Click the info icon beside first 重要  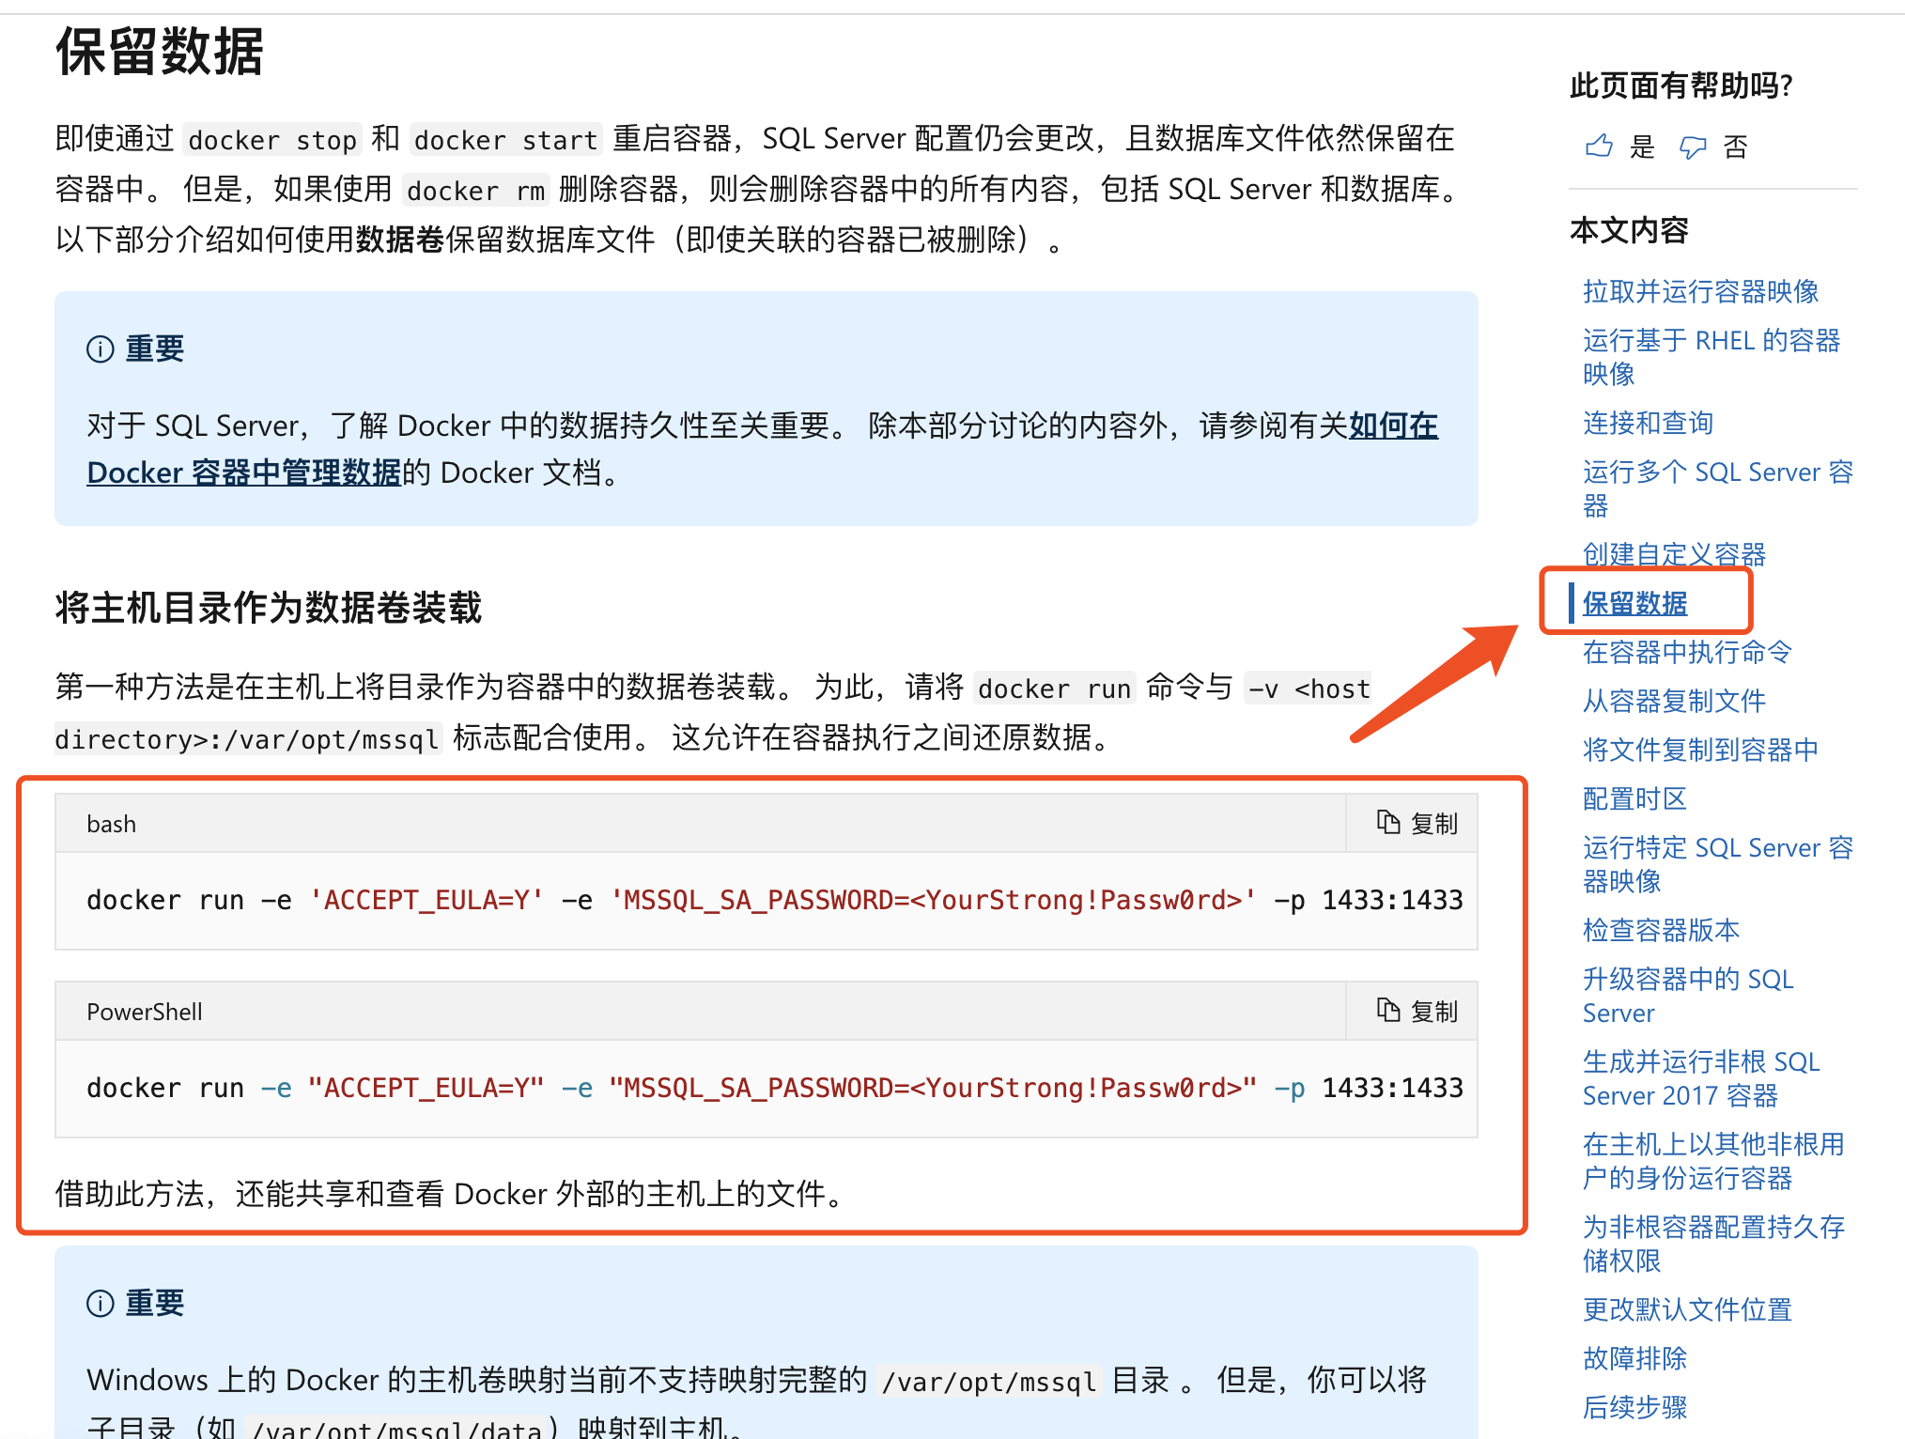(101, 349)
